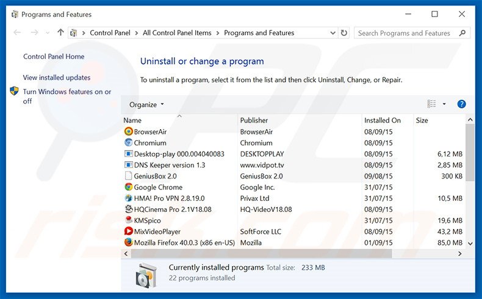The height and width of the screenshot is (299, 482).
Task: Open the recent locations dropdown arrow
Action: [x=48, y=33]
